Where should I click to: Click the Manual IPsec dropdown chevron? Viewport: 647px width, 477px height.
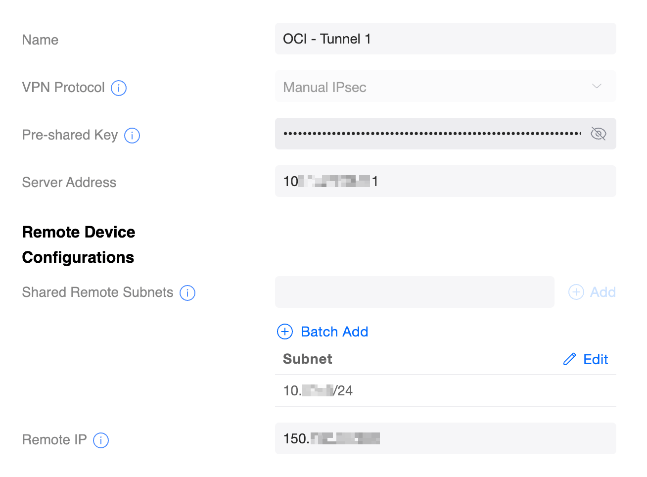click(x=597, y=87)
